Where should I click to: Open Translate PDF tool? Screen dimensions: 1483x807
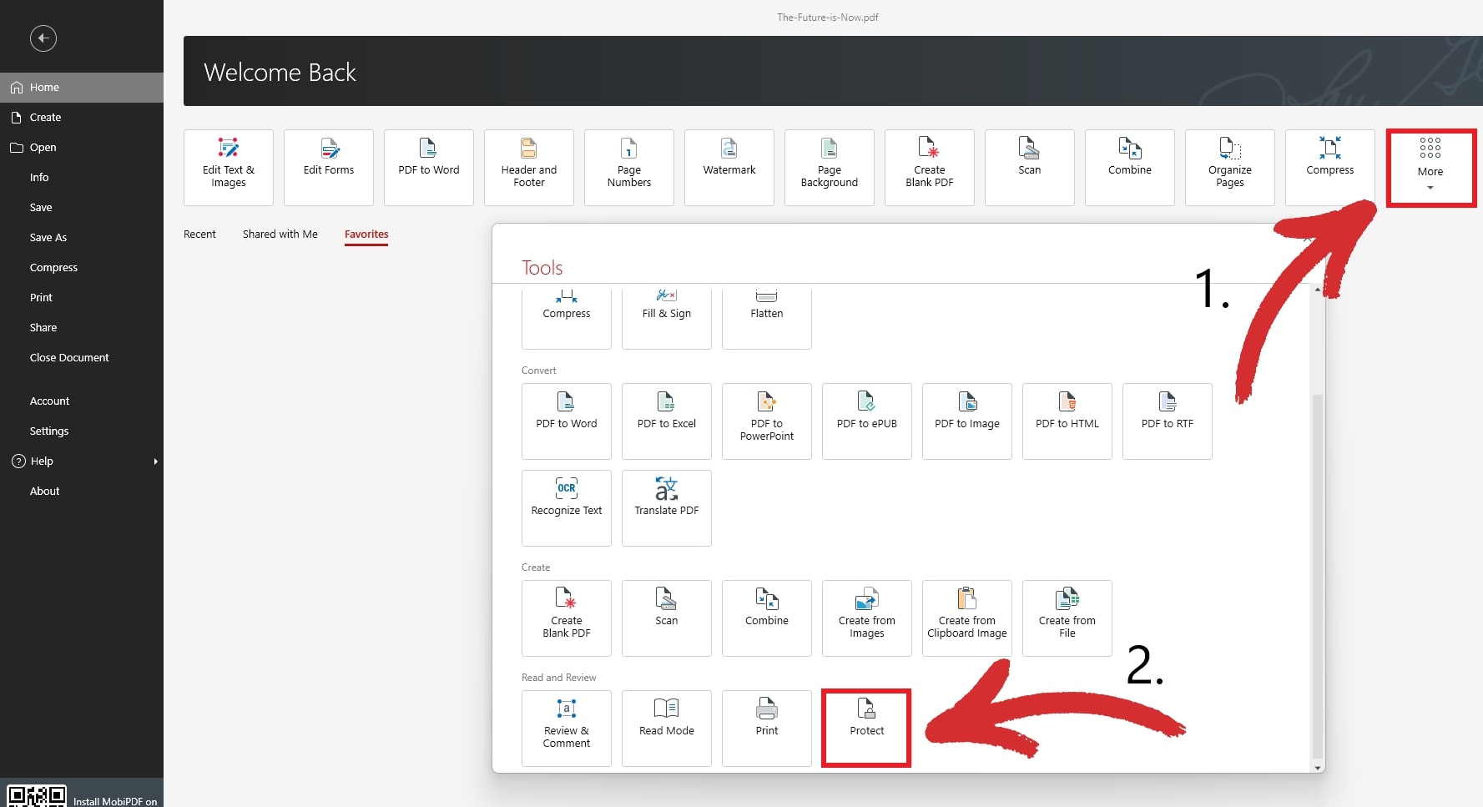pyautogui.click(x=667, y=508)
